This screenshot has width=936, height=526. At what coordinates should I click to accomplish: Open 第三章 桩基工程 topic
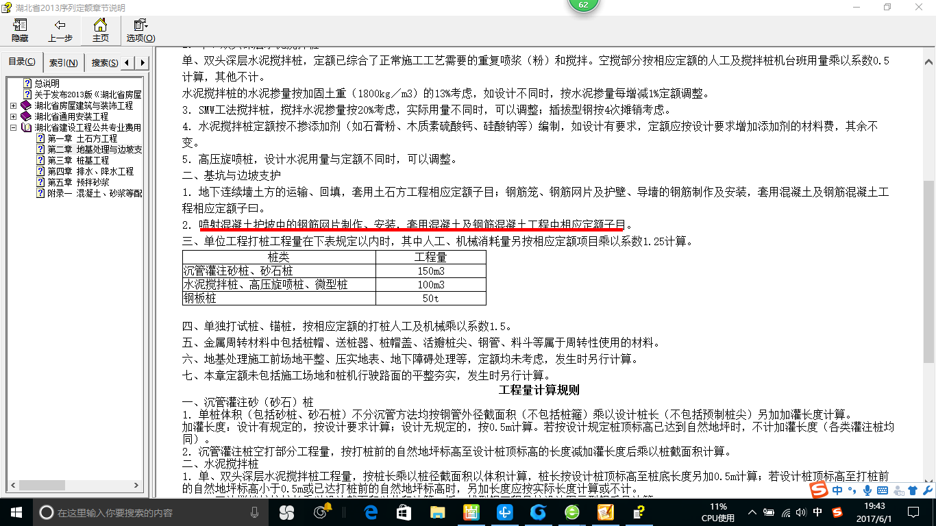click(x=78, y=160)
